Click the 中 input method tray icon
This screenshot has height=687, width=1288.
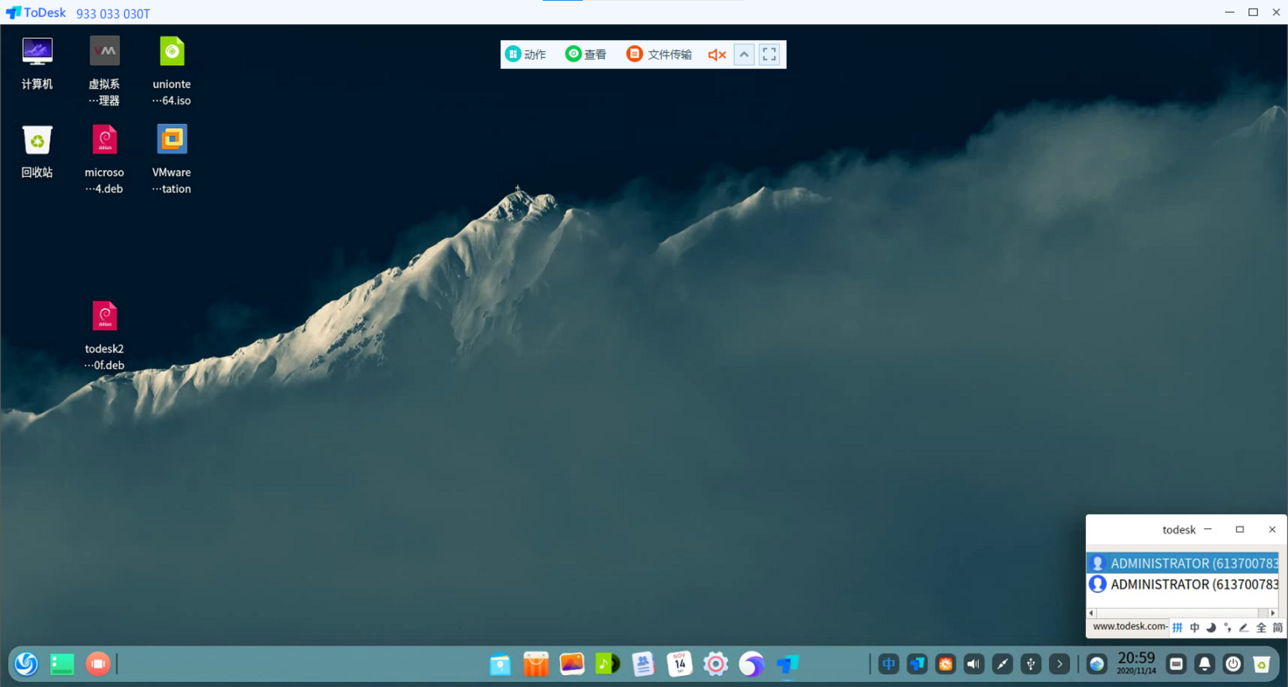[889, 664]
